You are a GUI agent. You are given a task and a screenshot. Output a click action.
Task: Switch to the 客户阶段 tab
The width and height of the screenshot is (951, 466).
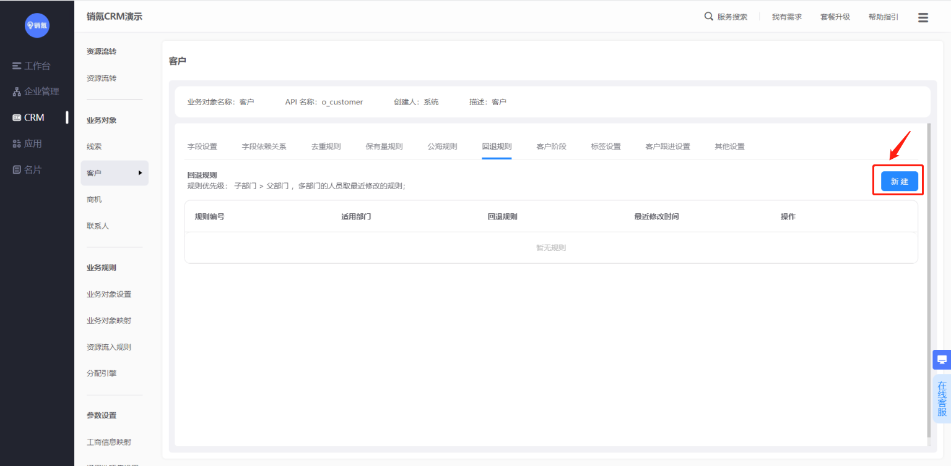[552, 146]
